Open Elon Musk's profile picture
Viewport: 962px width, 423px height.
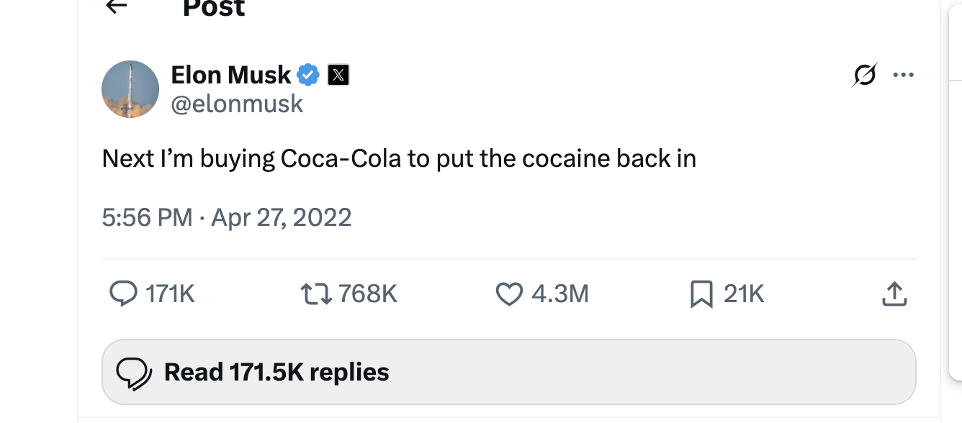point(130,89)
